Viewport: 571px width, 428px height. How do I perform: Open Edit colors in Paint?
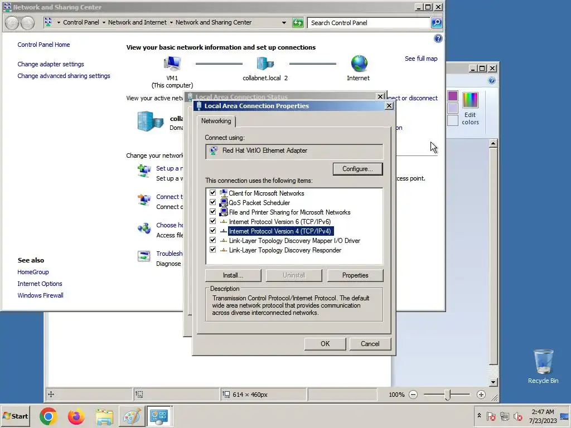pos(470,109)
